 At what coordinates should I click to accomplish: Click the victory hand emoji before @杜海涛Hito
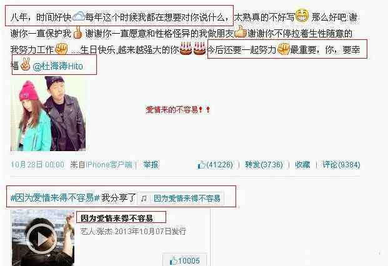pyautogui.click(x=25, y=64)
